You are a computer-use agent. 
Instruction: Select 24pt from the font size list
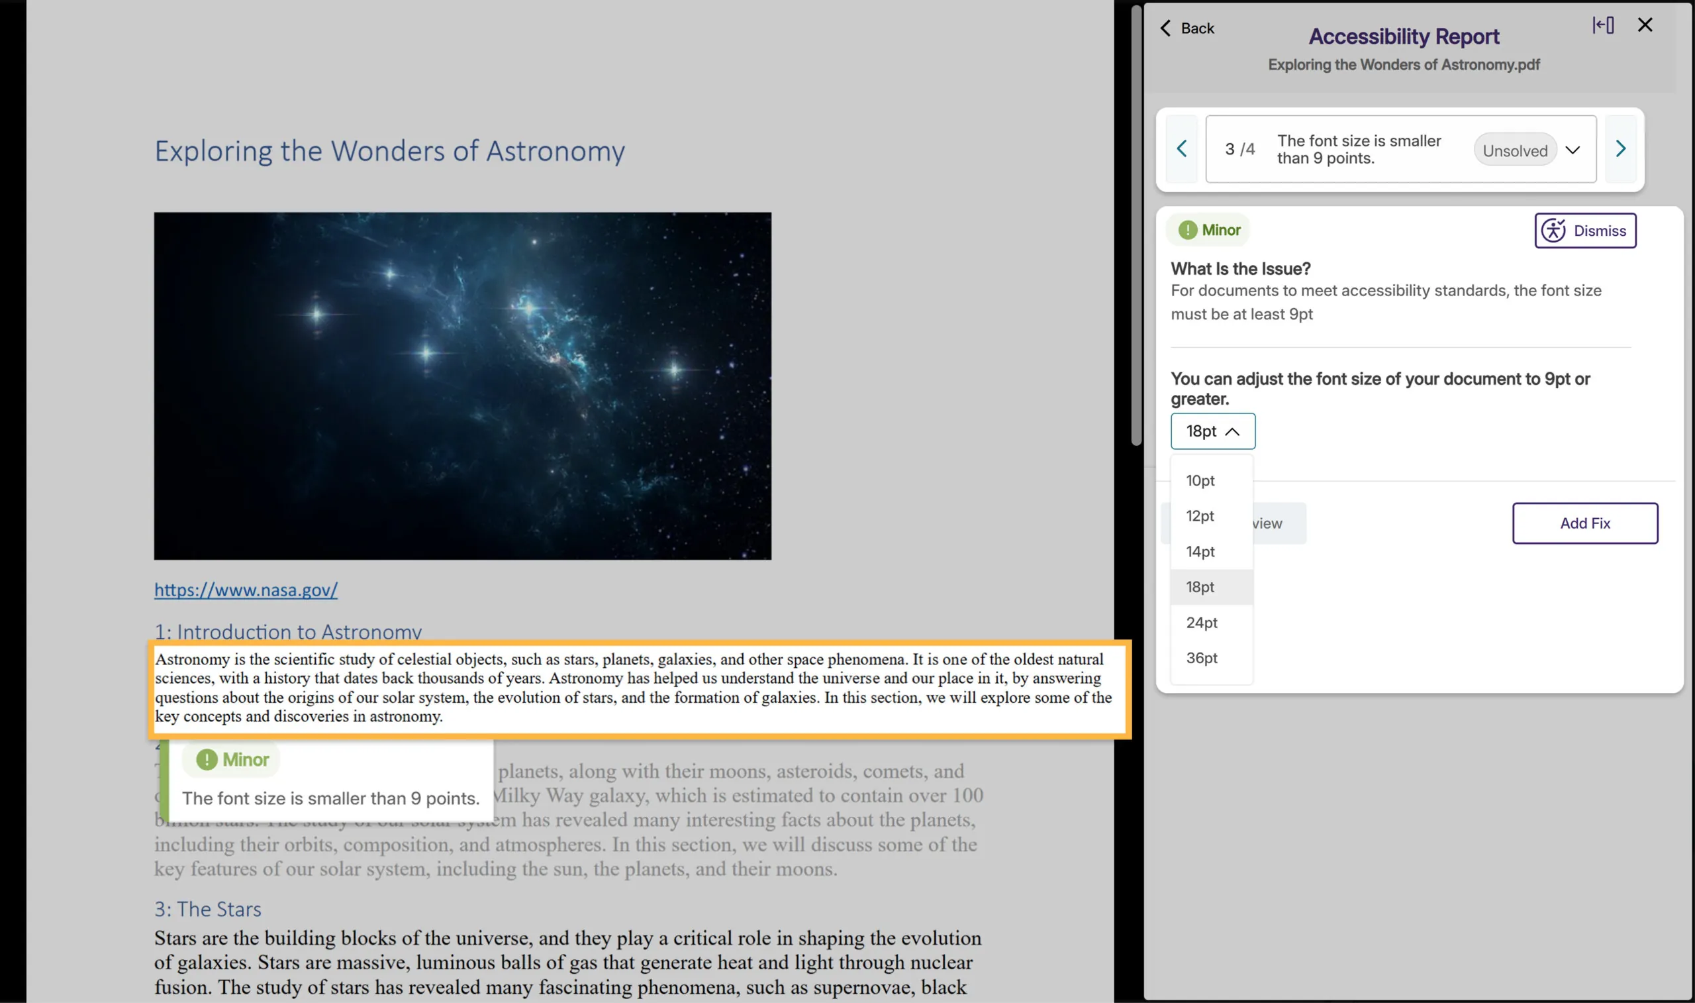coord(1202,622)
